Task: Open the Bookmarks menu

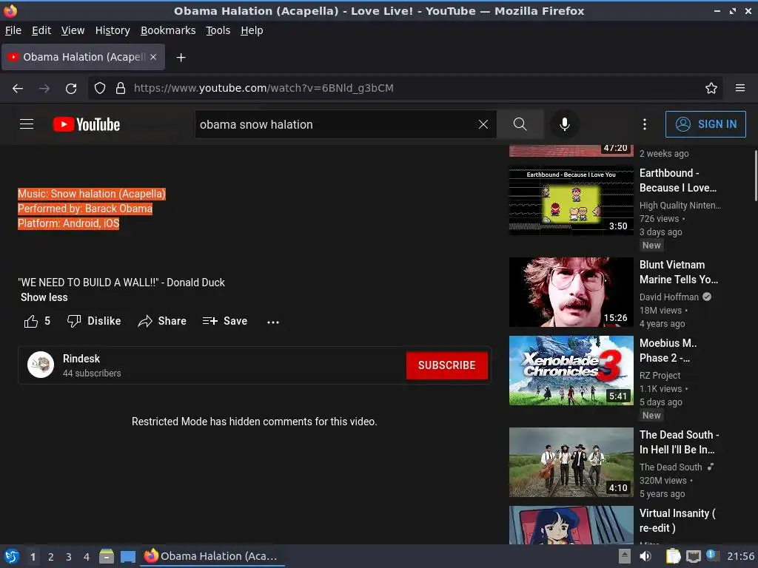Action: pos(168,30)
